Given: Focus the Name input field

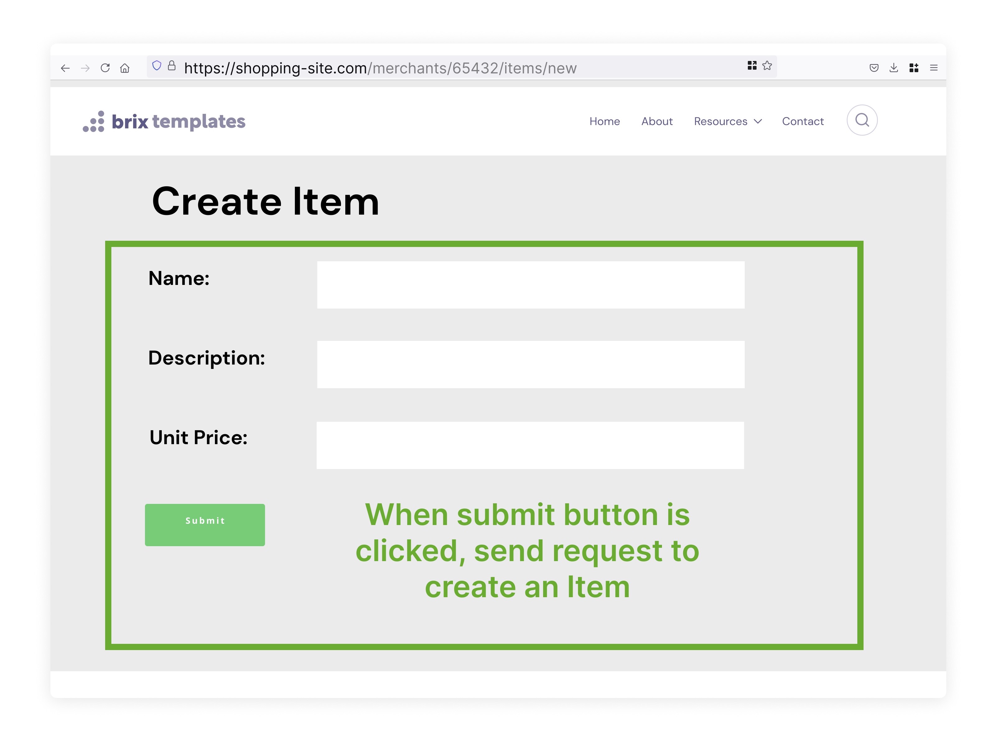Looking at the screenshot, I should [531, 285].
